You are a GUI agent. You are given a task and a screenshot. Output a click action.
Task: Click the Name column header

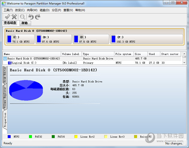click(x=32, y=54)
